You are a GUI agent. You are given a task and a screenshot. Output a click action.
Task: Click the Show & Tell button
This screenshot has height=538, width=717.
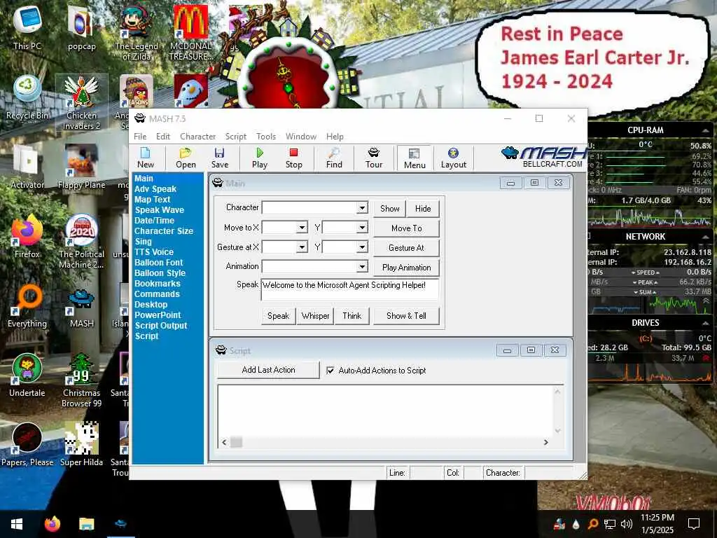click(x=406, y=316)
